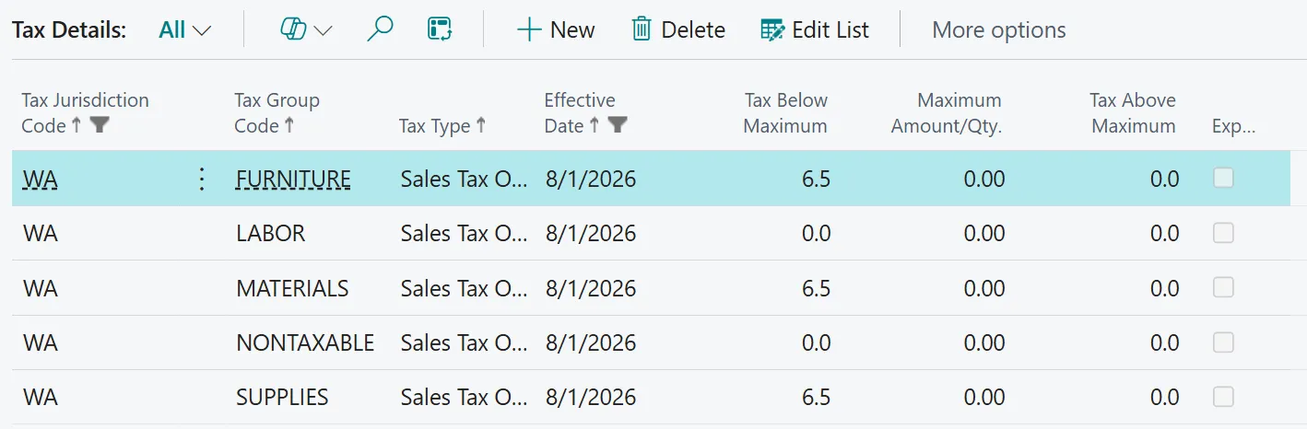Click Maximum Amount/Qty. column header
This screenshot has width=1307, height=429.
point(947,112)
